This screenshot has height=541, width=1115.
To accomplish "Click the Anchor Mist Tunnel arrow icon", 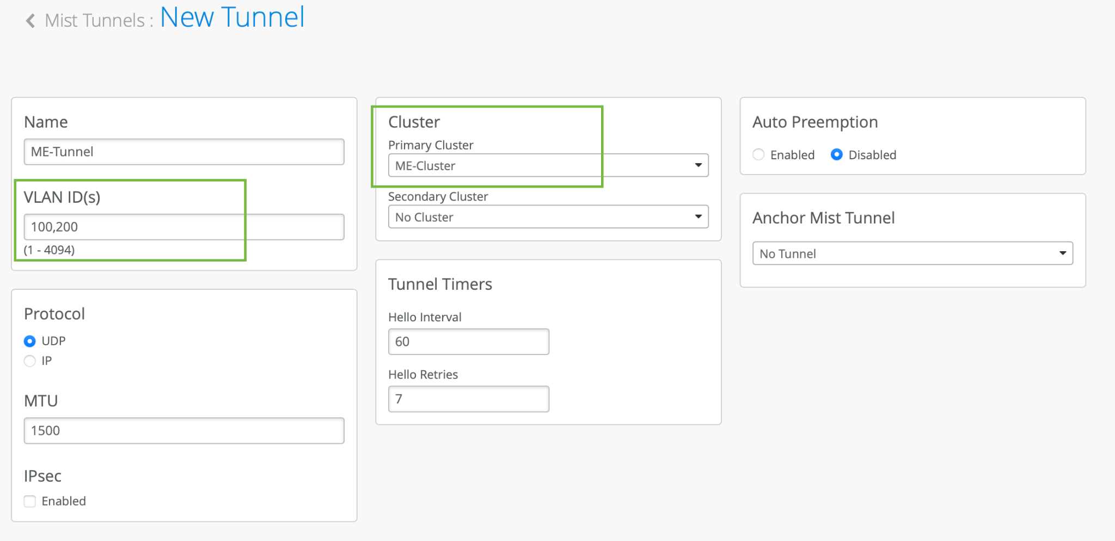I will 1062,253.
